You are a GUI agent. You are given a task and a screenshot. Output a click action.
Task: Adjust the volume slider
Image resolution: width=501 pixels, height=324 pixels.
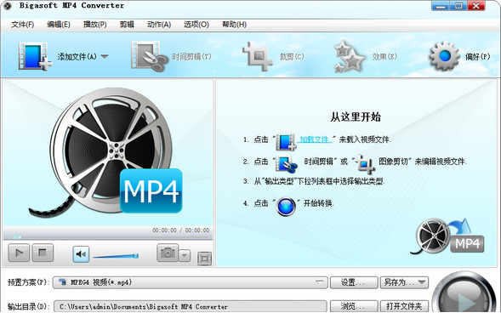(116, 256)
